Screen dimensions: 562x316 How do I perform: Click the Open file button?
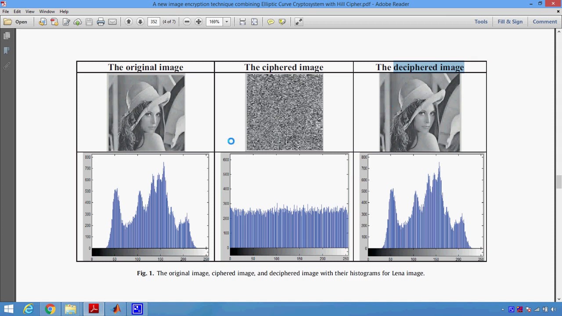(15, 22)
